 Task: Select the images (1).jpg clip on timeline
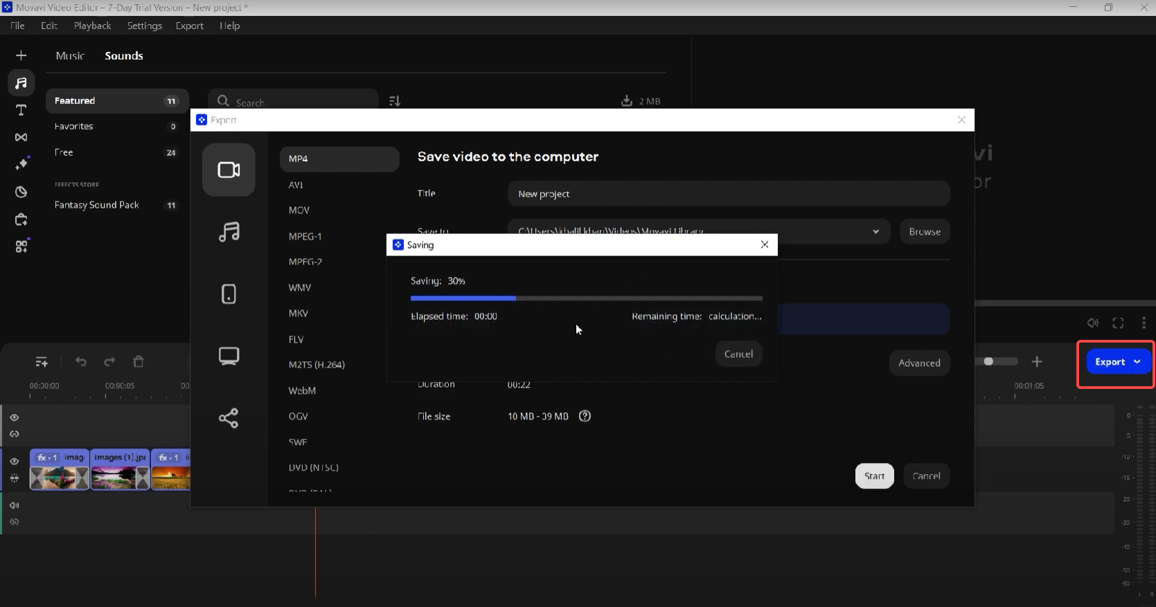click(120, 469)
